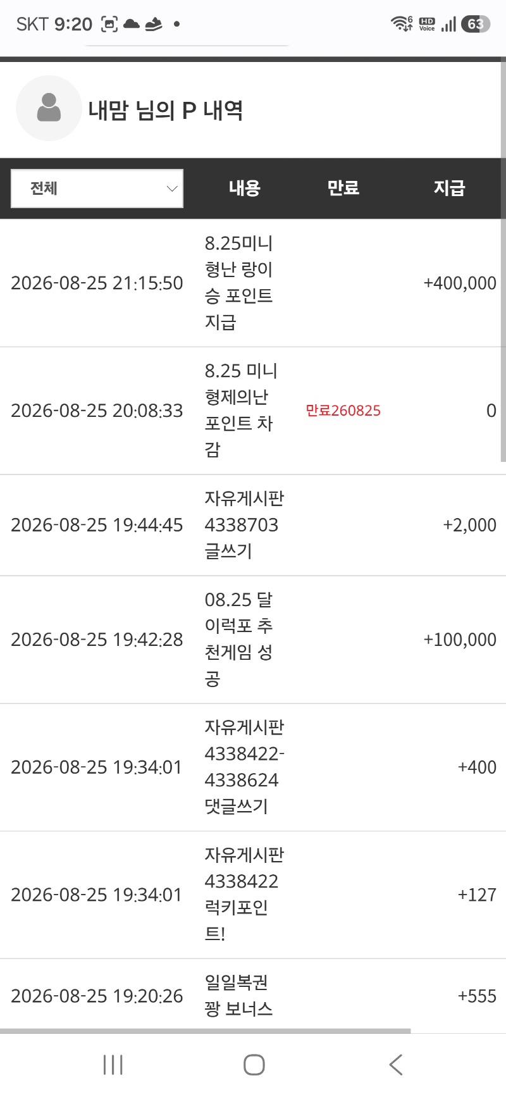This screenshot has height=1097, width=506.
Task: Open the Android recent apps button
Action: click(x=113, y=1065)
